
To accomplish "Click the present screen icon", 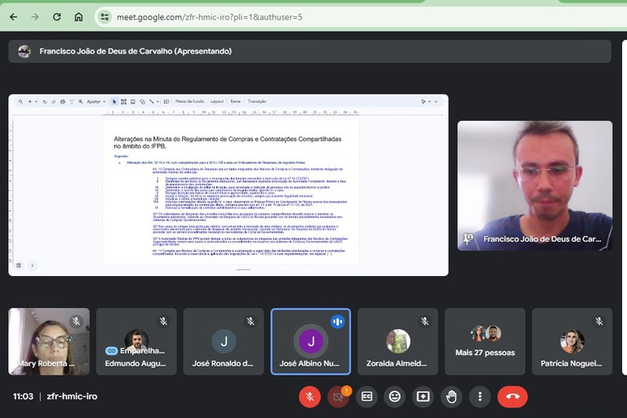I will [423, 397].
